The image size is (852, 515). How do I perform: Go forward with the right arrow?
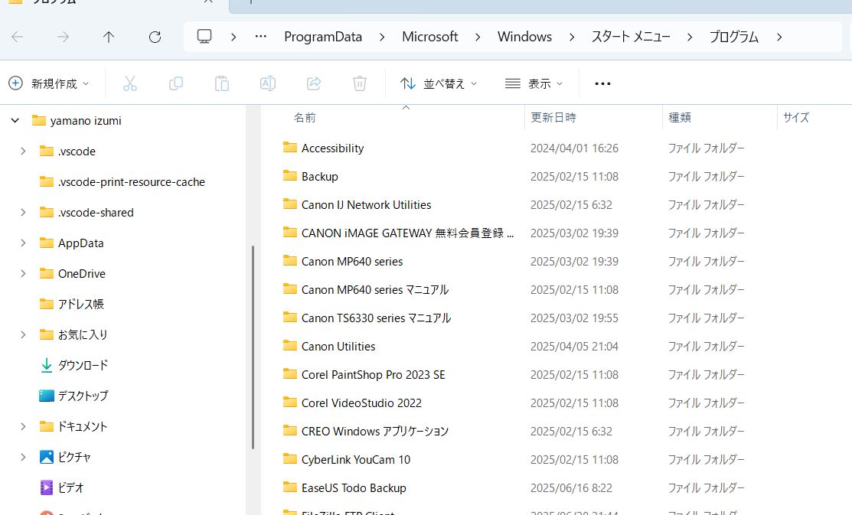coord(63,37)
